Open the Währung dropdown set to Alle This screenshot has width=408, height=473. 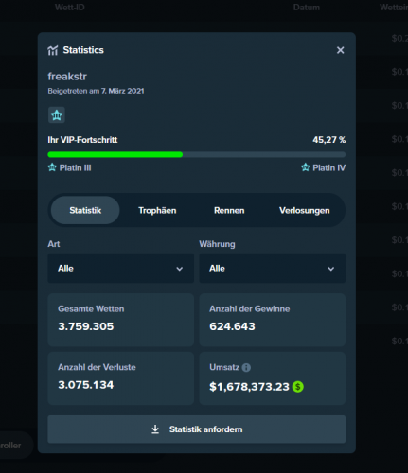[272, 269]
